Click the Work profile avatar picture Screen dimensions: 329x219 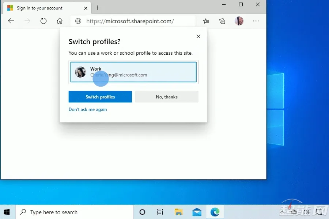click(80, 72)
